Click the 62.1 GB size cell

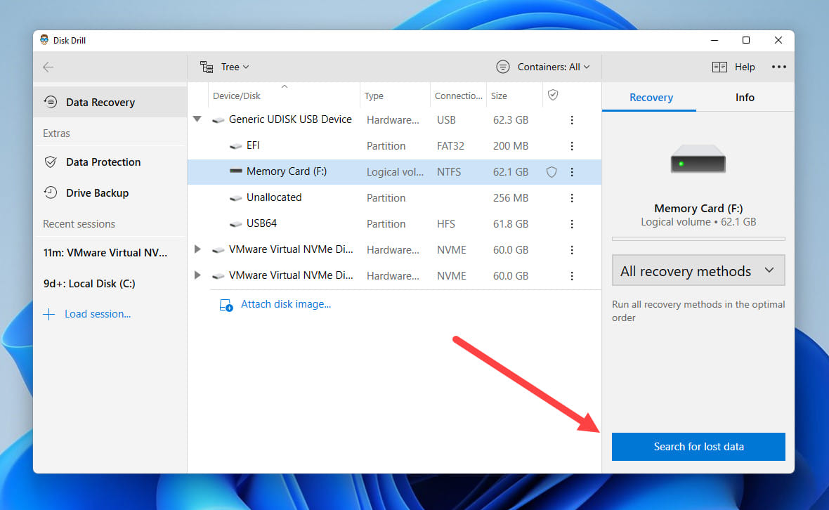[510, 172]
